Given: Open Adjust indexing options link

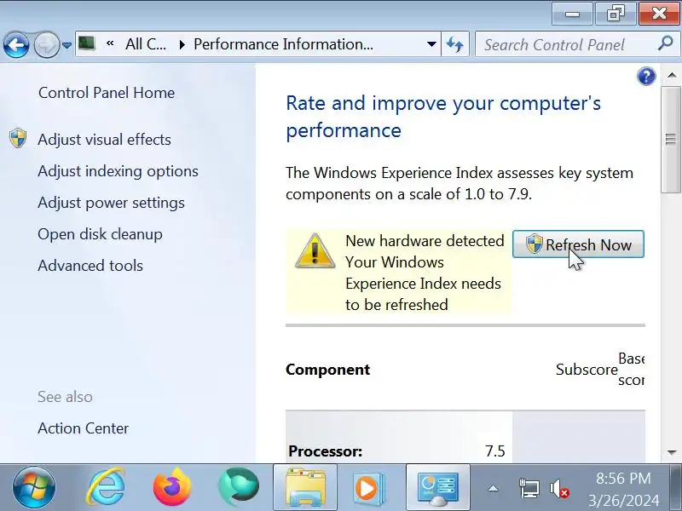Looking at the screenshot, I should pyautogui.click(x=118, y=171).
